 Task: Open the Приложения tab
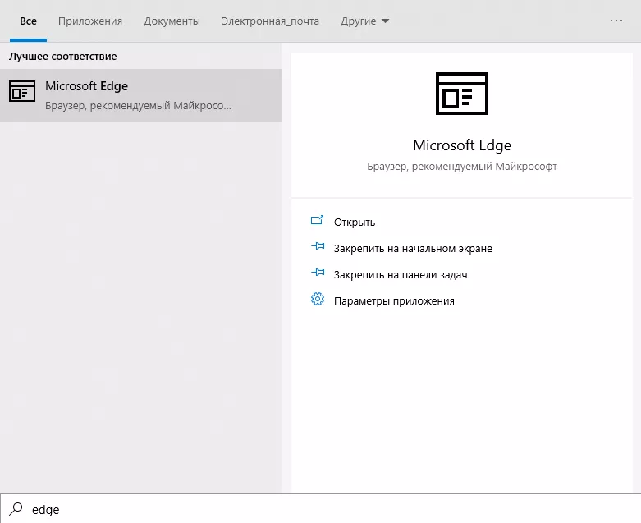coord(90,21)
